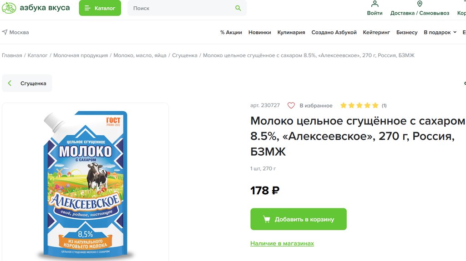Click the Войти user profile icon
This screenshot has width=466, height=261.
click(375, 4)
